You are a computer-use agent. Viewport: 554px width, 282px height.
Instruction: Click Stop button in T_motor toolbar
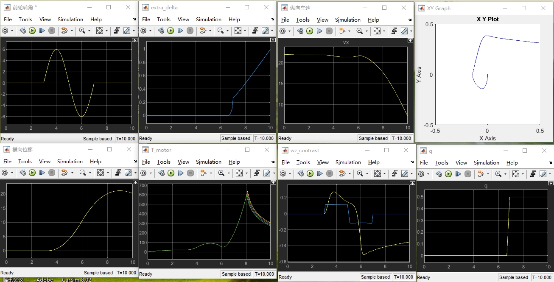click(190, 173)
